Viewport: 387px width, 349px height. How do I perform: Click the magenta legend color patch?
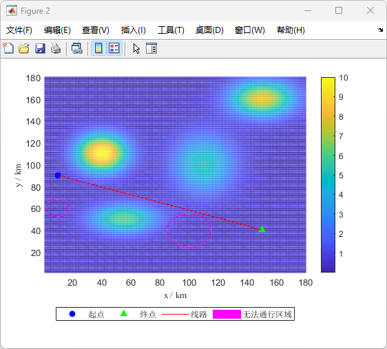pyautogui.click(x=227, y=314)
